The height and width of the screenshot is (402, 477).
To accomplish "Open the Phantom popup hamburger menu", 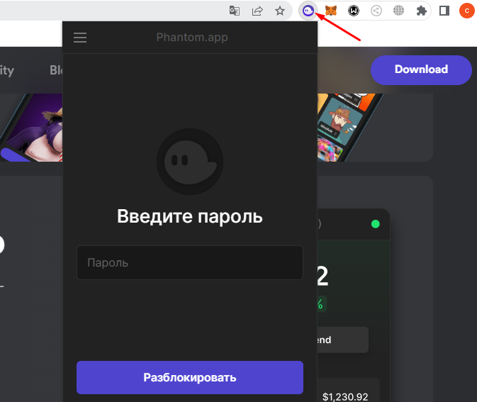I will click(80, 38).
